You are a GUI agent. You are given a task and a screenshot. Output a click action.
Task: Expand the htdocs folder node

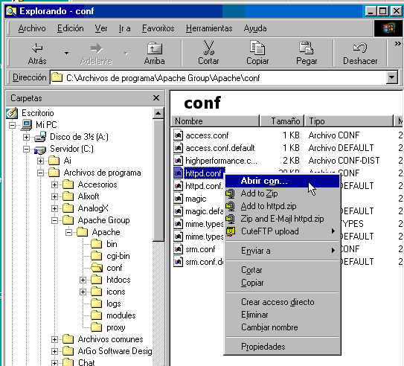click(83, 280)
